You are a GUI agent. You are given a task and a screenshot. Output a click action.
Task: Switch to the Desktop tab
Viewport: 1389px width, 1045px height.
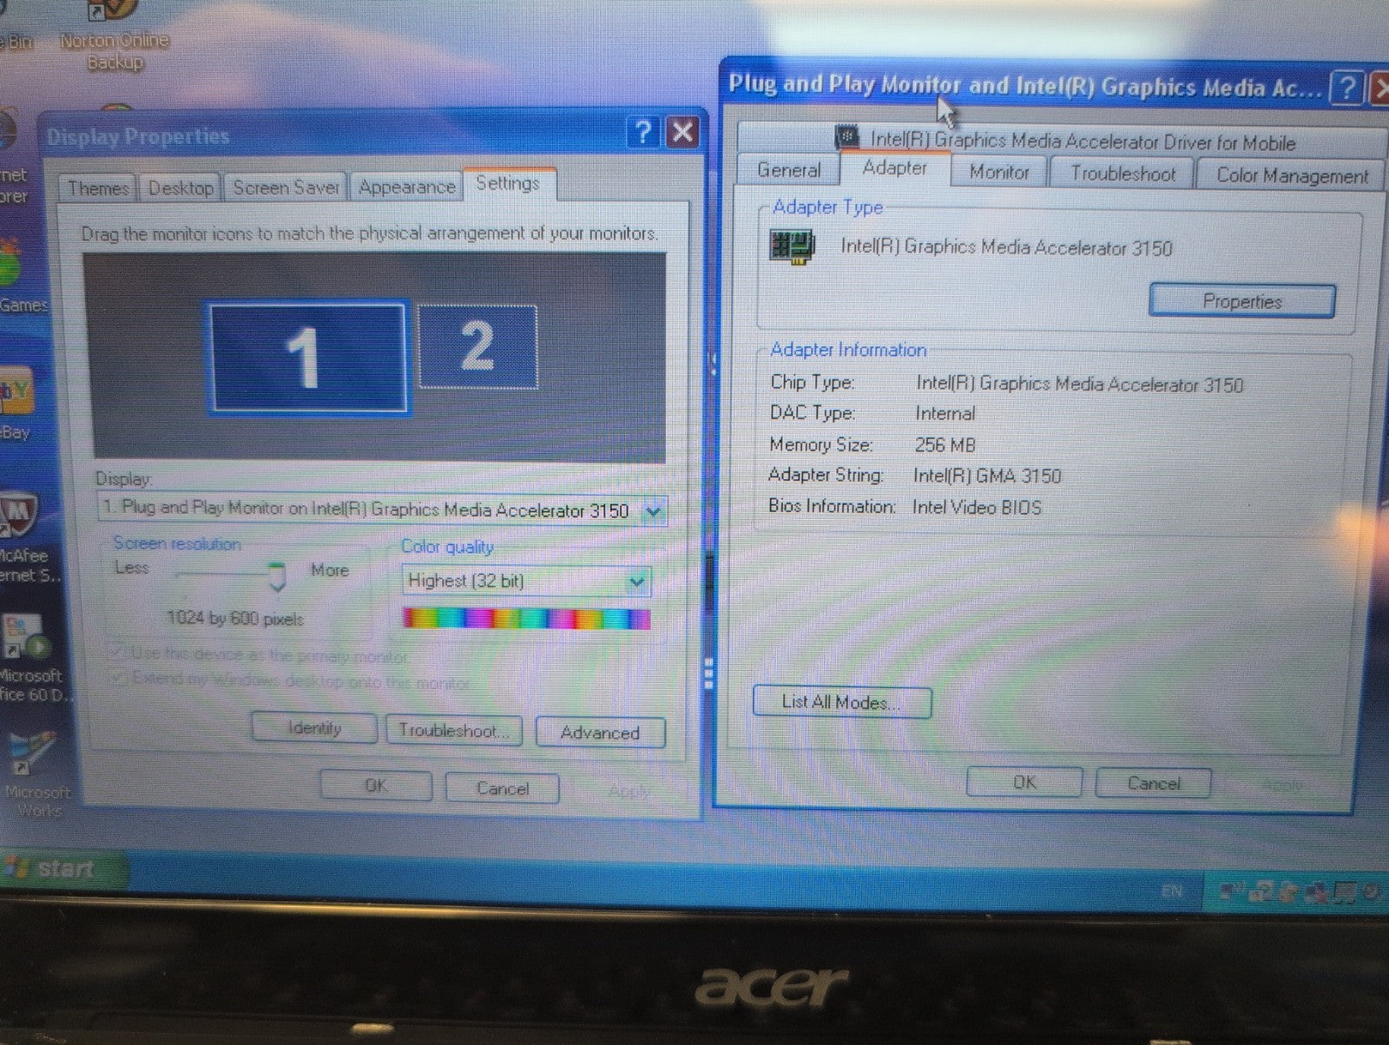[x=180, y=187]
